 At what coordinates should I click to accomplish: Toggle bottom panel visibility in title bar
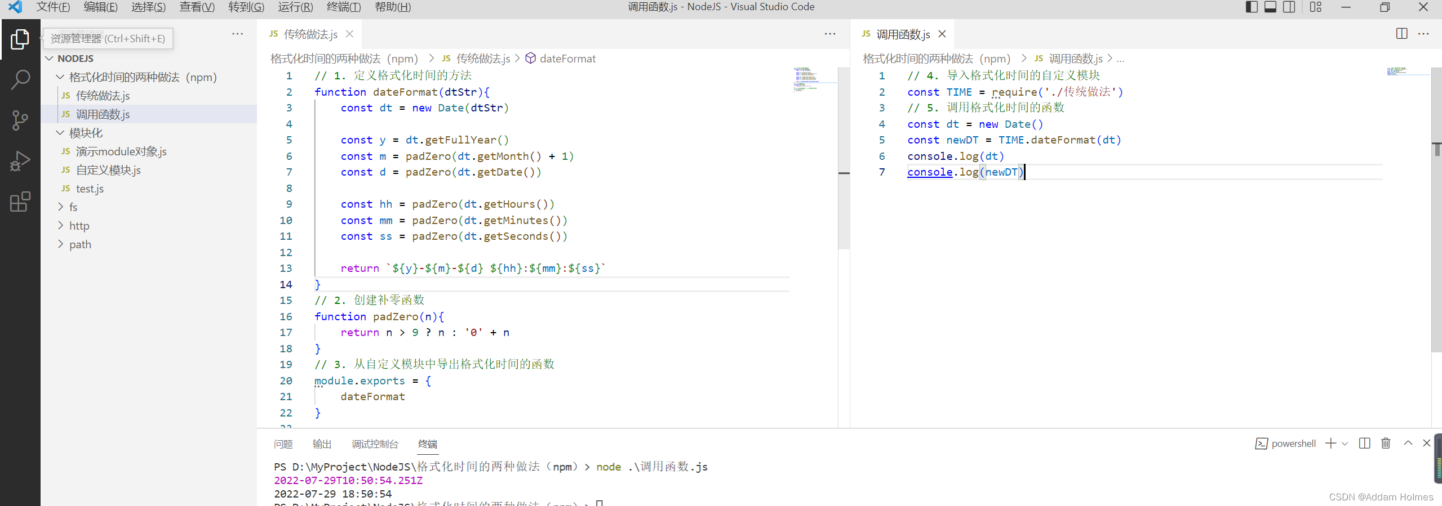point(1270,7)
